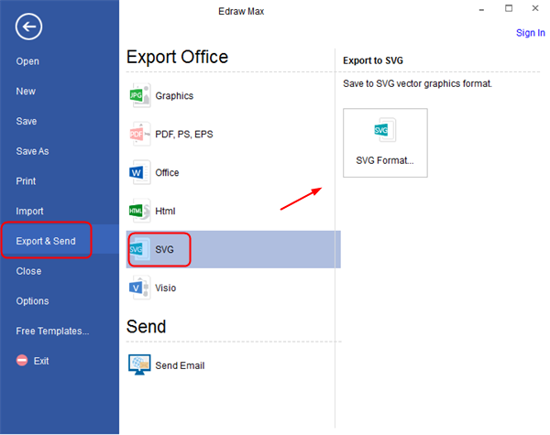
Task: Open Free Templates... entry
Action: [52, 331]
